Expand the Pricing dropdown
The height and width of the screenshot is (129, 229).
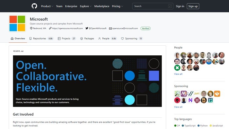[x=117, y=6]
